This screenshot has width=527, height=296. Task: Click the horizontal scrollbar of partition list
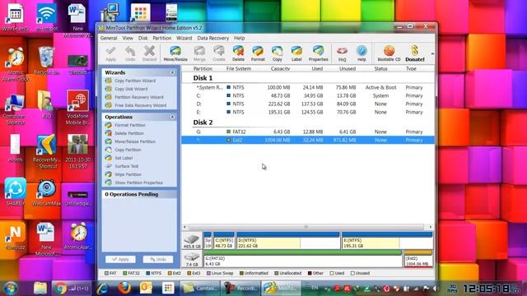tap(306, 227)
